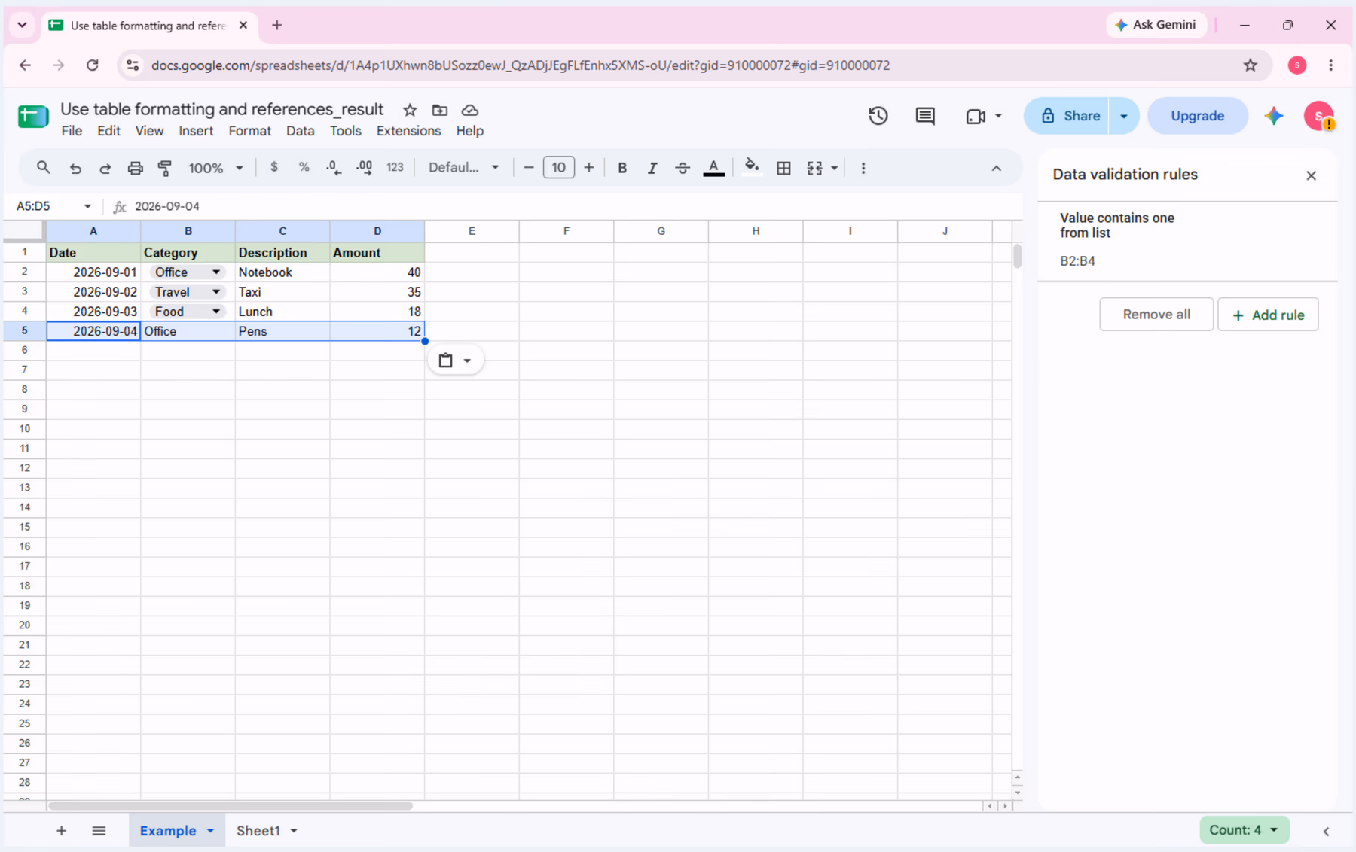This screenshot has width=1356, height=852.
Task: Decrease decimal places
Action: pyautogui.click(x=334, y=168)
